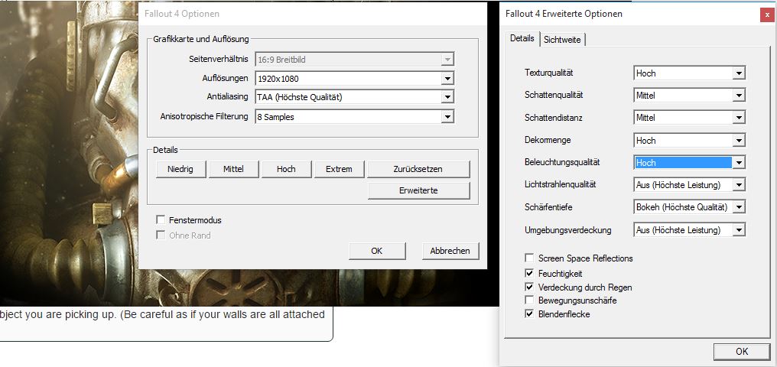777x367 pixels.
Task: Confirm with OK in Fallout 4 Optionen
Action: [x=377, y=251]
